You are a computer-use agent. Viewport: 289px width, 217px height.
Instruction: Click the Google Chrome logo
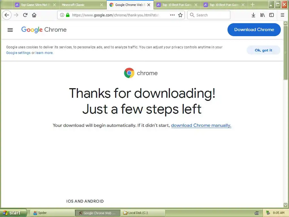44,29
